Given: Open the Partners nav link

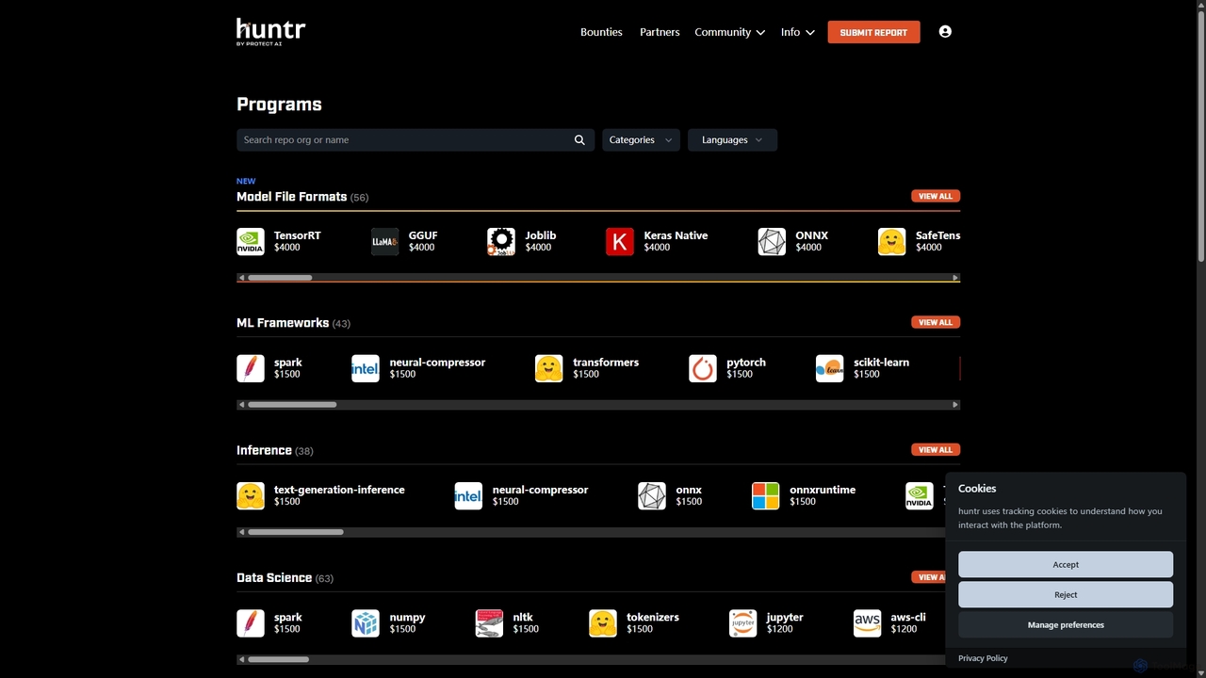Looking at the screenshot, I should point(660,32).
